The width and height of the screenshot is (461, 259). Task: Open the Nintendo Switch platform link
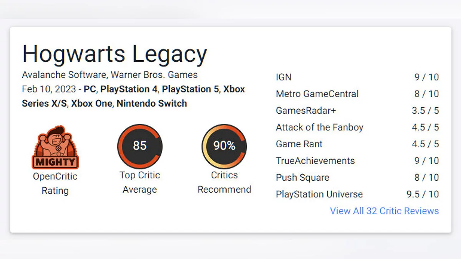[x=152, y=103]
